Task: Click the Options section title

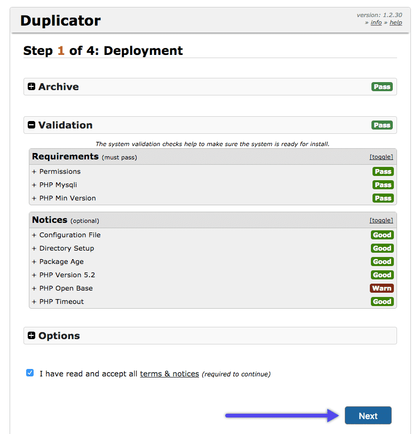Action: pyautogui.click(x=59, y=336)
